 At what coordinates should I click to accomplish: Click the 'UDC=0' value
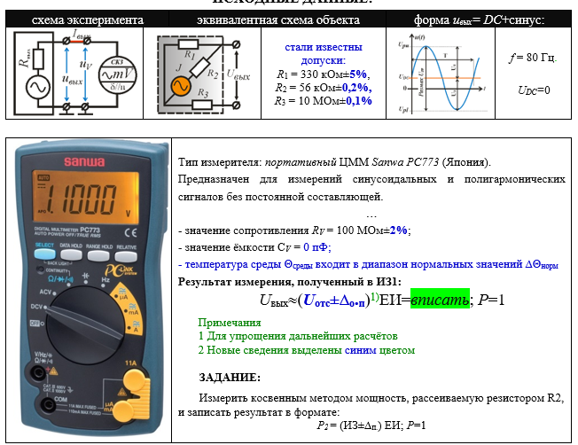point(534,90)
